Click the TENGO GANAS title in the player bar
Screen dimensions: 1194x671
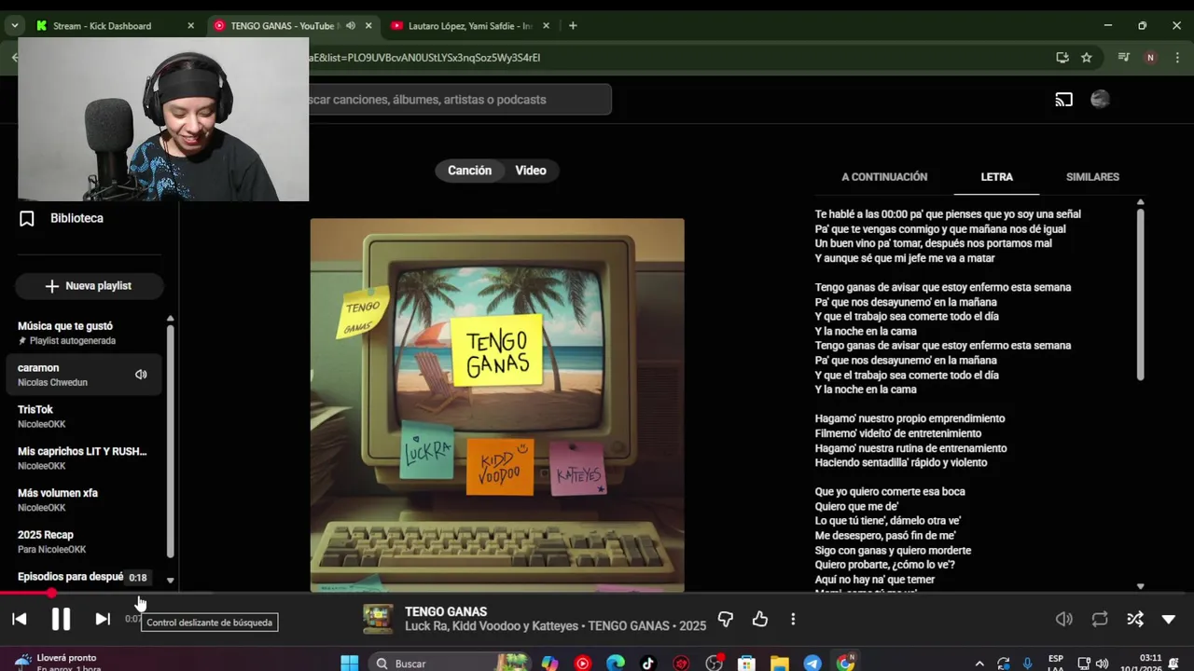point(446,611)
